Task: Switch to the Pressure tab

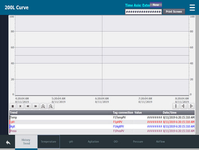Action: click(x=138, y=142)
